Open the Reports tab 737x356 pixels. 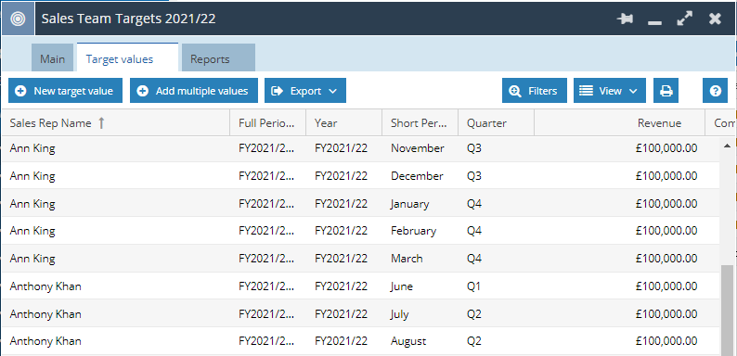point(218,57)
